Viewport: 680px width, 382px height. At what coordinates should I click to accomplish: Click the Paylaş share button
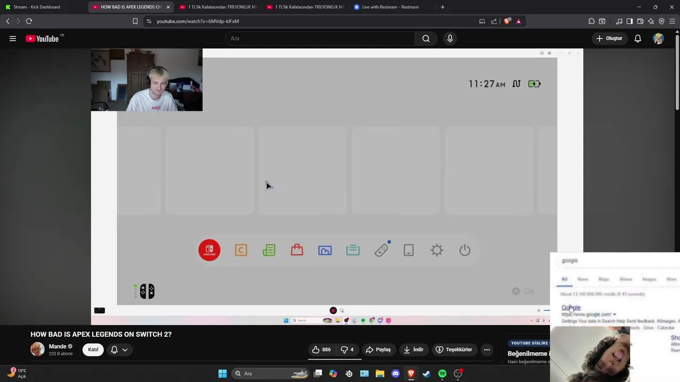[378, 350]
